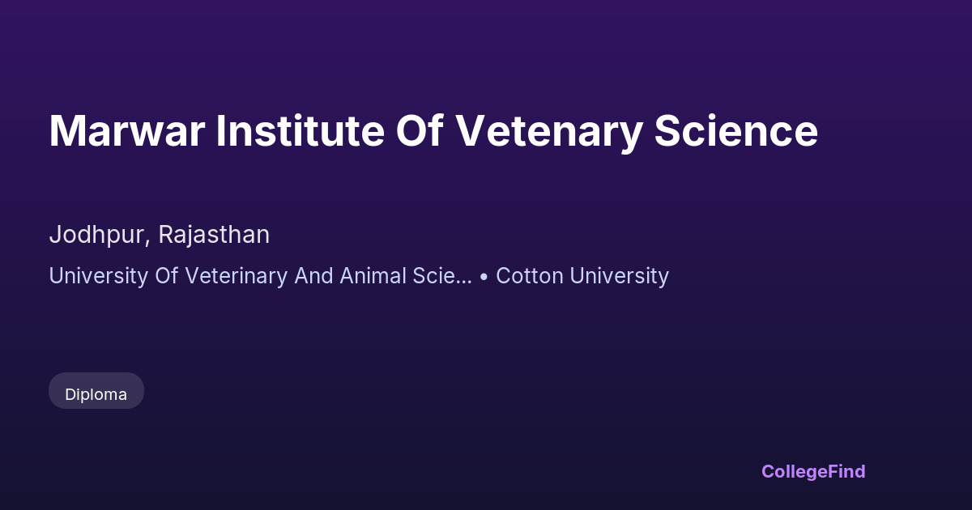Click the word "Of" in the main heading
Image resolution: width=972 pixels, height=510 pixels.
[419, 131]
